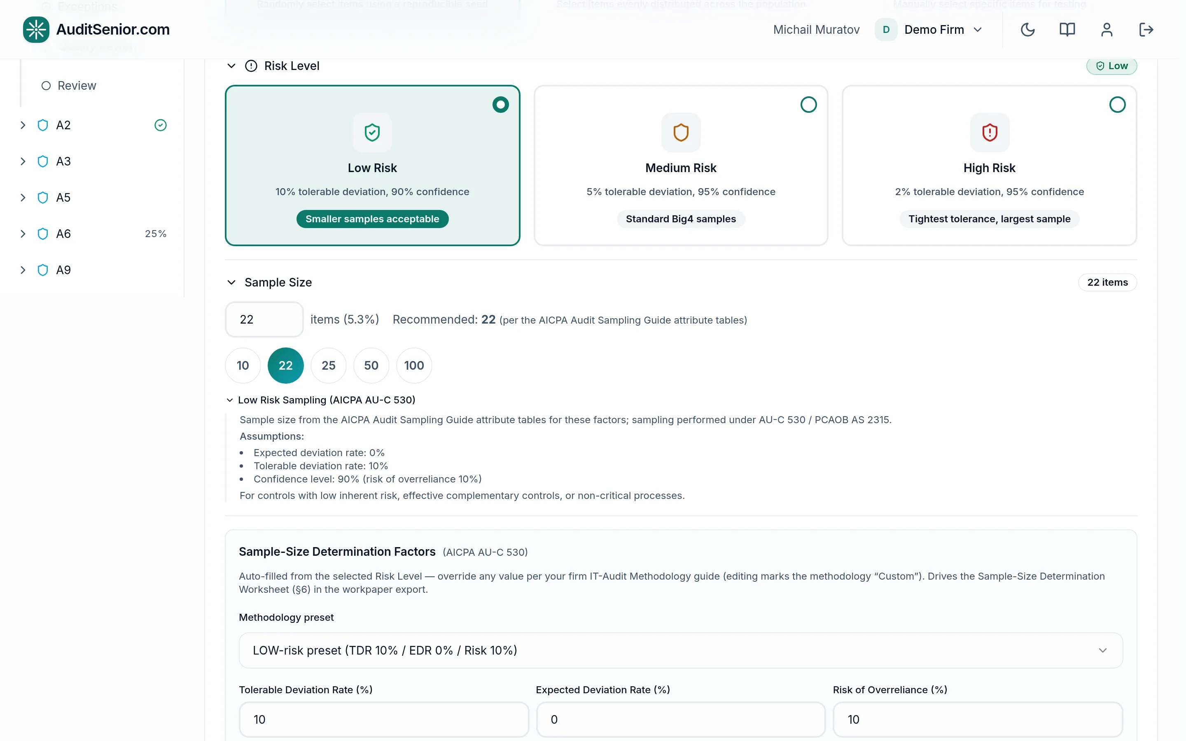This screenshot has width=1186, height=741.
Task: Click the Smaller samples acceptable pill
Action: tap(372, 219)
